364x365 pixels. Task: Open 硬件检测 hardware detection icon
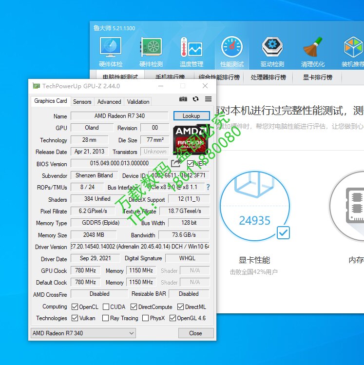tap(151, 52)
